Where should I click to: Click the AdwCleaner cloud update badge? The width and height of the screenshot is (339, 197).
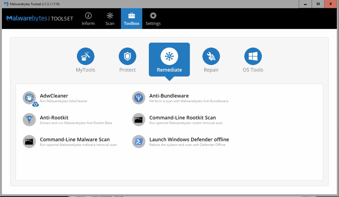tap(36, 104)
